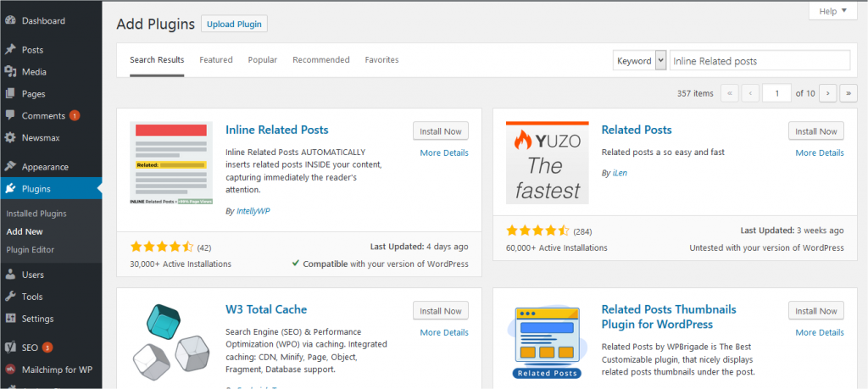The width and height of the screenshot is (868, 389).
Task: Click the Posts pushpin icon
Action: point(10,50)
